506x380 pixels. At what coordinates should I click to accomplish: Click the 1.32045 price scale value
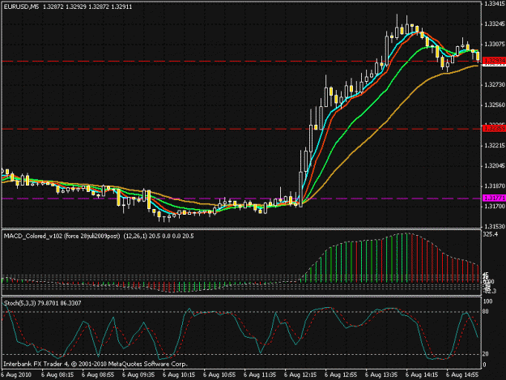(x=494, y=165)
